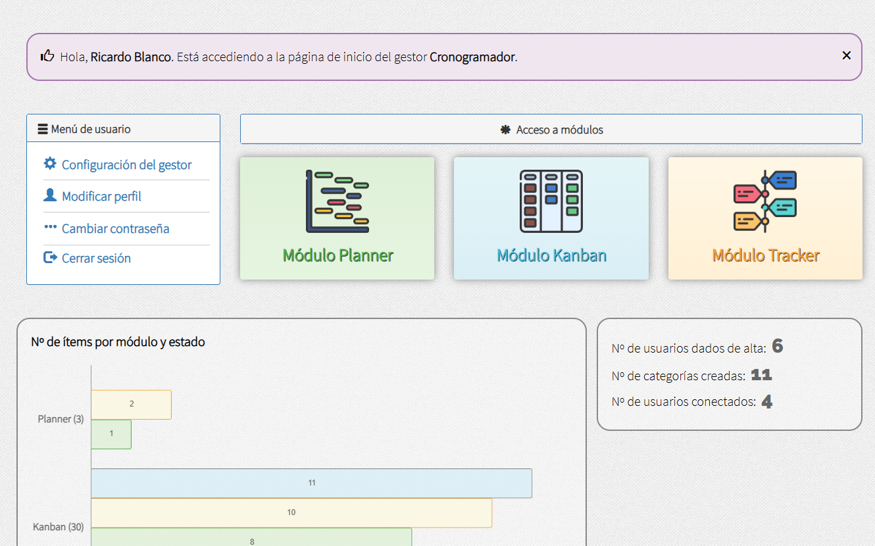
Task: Click the Kanban board icon
Action: coord(551,201)
